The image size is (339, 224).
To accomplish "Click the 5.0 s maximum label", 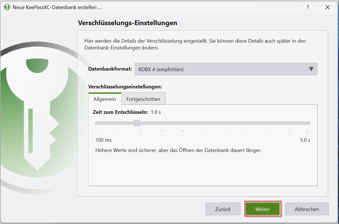I will pos(305,140).
